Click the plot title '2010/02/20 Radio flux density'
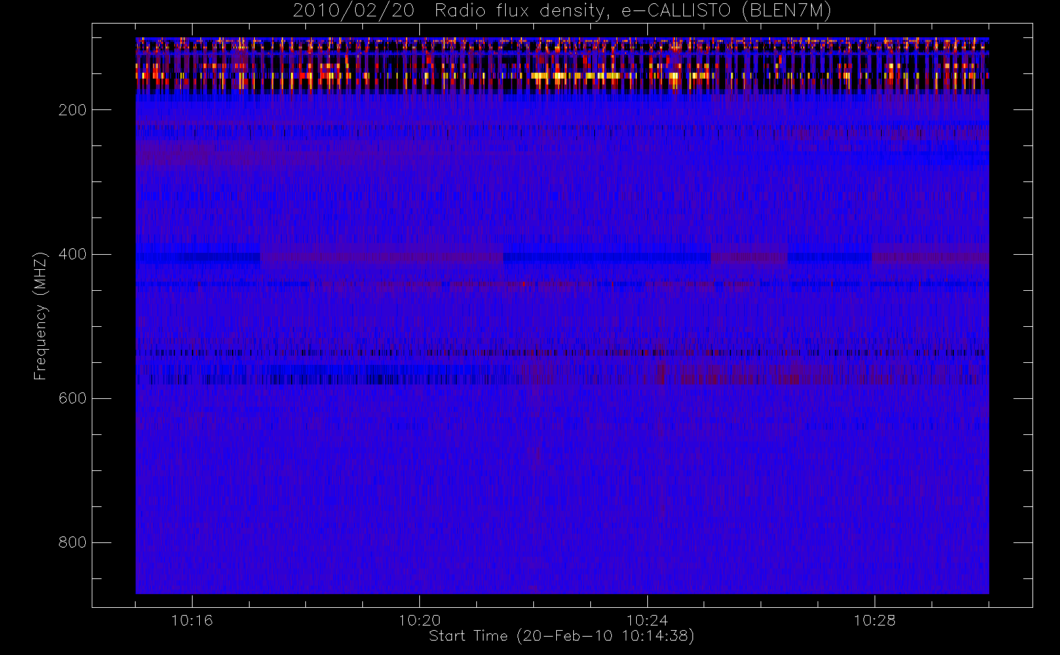Image resolution: width=1060 pixels, height=655 pixels. pyautogui.click(x=562, y=11)
